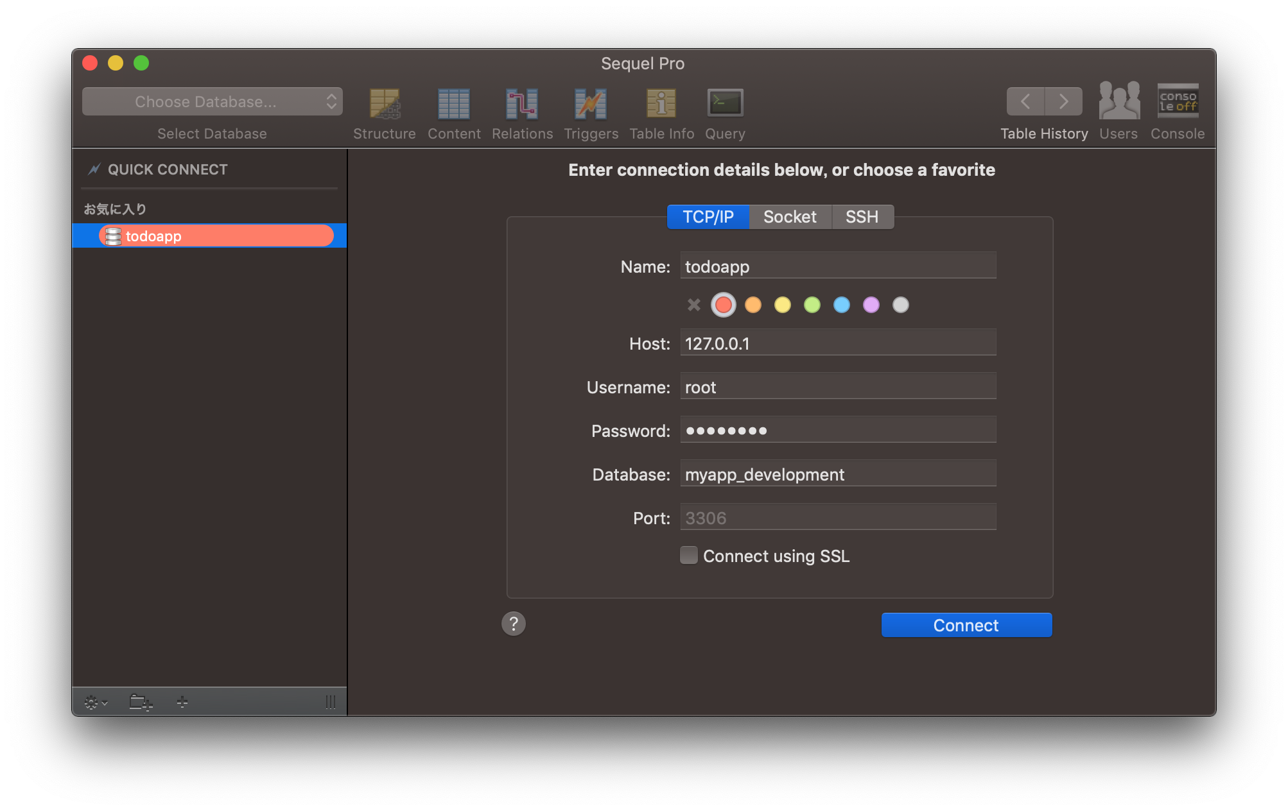
Task: Open the Content view icon
Action: [x=454, y=104]
